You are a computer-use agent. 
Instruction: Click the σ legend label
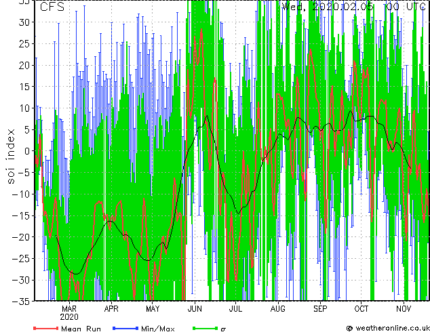pos(223,329)
